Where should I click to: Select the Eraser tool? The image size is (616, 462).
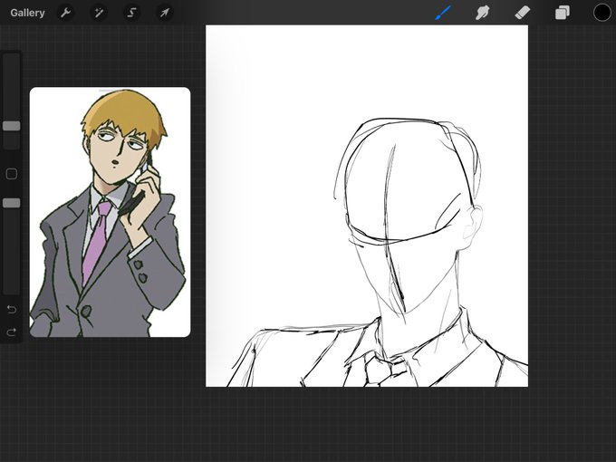523,13
